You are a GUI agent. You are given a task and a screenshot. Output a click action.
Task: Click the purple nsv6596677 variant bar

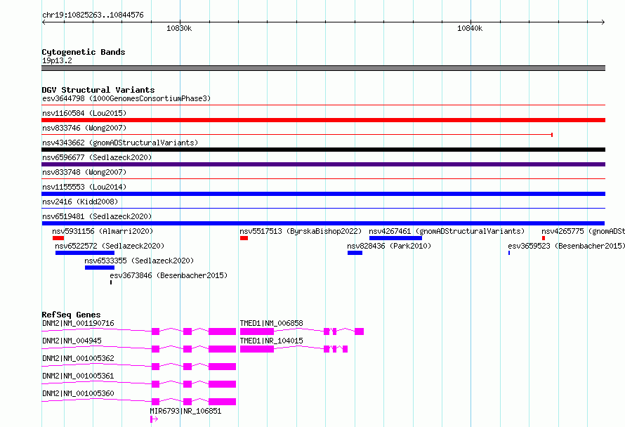(323, 164)
